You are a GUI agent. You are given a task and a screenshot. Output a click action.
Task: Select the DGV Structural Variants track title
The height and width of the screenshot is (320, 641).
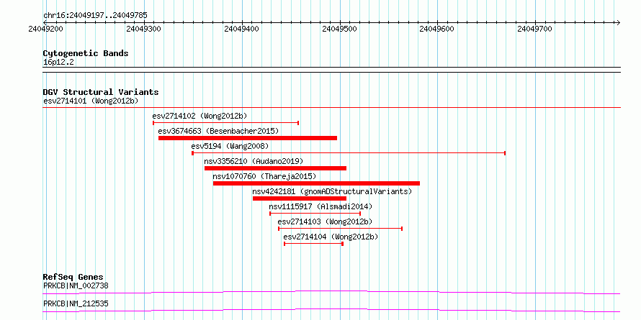click(x=101, y=92)
